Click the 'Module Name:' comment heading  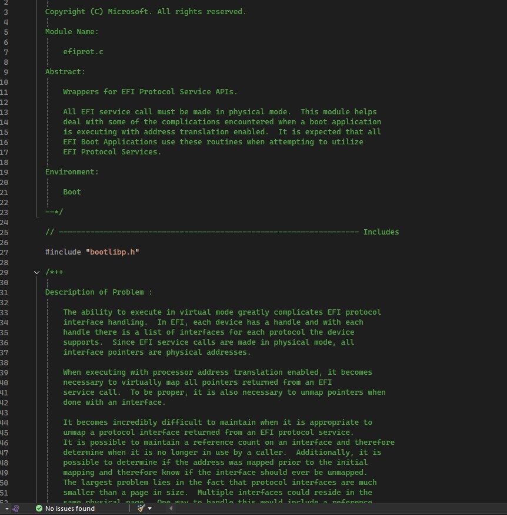(x=72, y=32)
